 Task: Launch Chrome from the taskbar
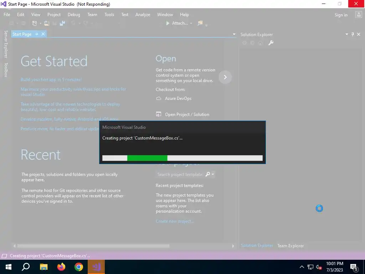point(79,267)
